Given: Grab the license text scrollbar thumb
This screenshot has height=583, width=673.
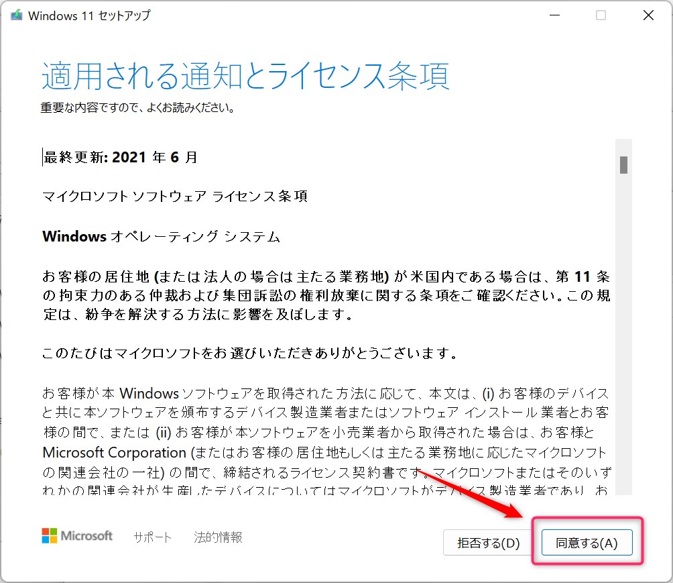Looking at the screenshot, I should point(623,165).
